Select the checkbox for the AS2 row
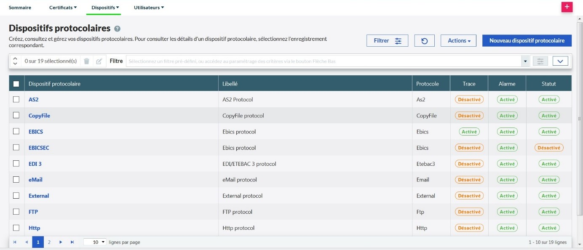This screenshot has width=583, height=250. 16,99
